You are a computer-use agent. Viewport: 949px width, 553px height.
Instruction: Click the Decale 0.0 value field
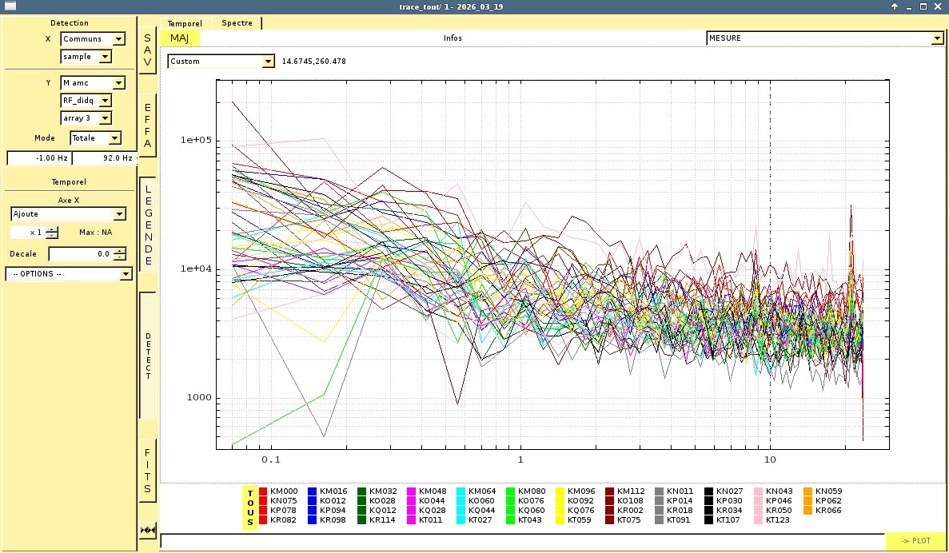81,254
